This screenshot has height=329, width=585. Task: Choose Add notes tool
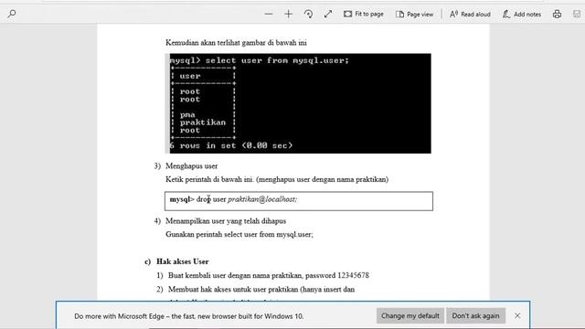click(522, 15)
